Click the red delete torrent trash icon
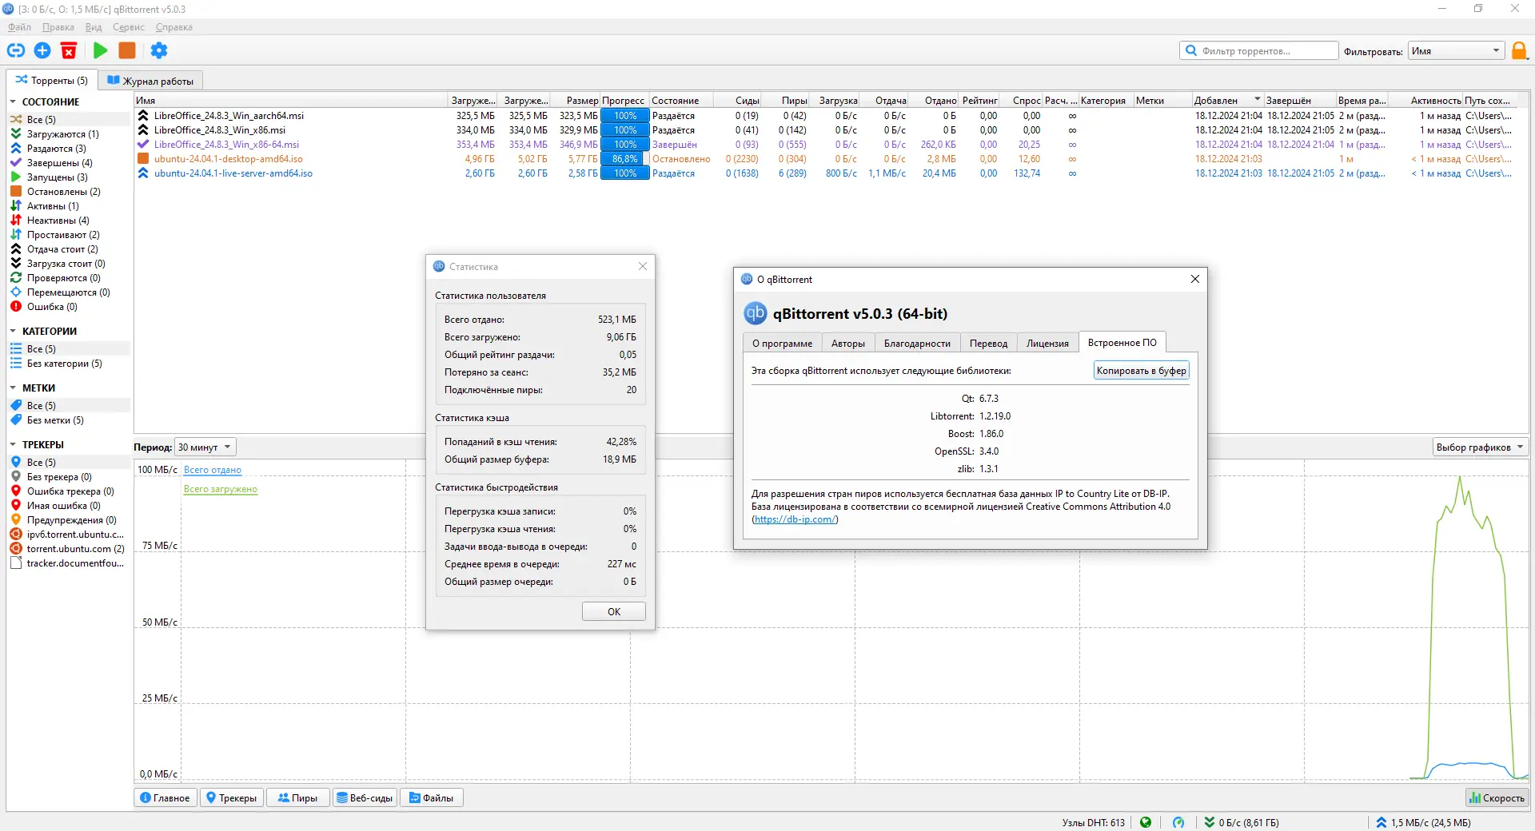This screenshot has width=1535, height=831. click(x=69, y=50)
